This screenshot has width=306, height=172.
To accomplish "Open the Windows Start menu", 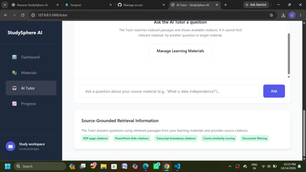I will [8, 166].
